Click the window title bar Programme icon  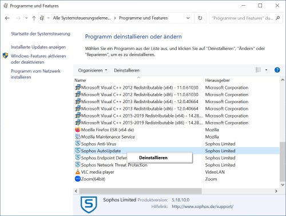(6, 6)
